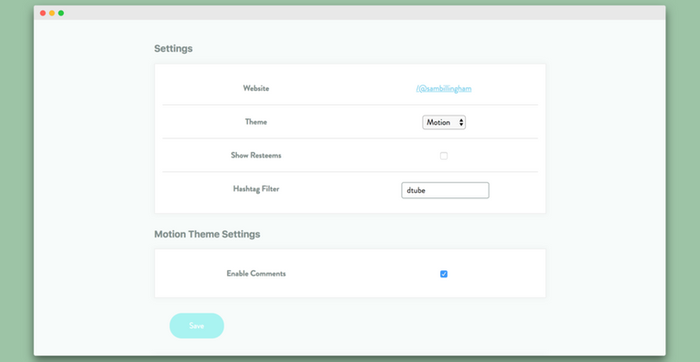Click the red close window button
The image size is (700, 362).
[43, 13]
